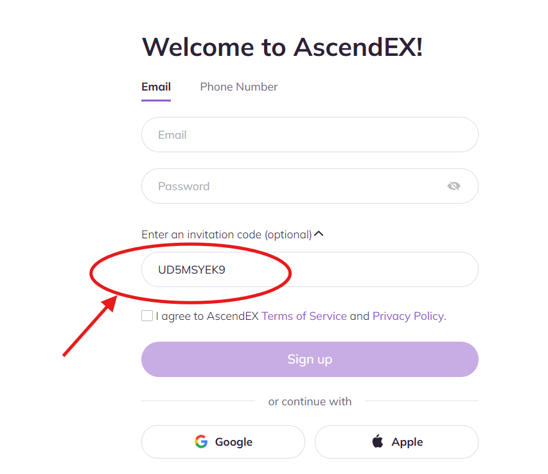
Task: Click the or continue with divider text
Action: 310,401
